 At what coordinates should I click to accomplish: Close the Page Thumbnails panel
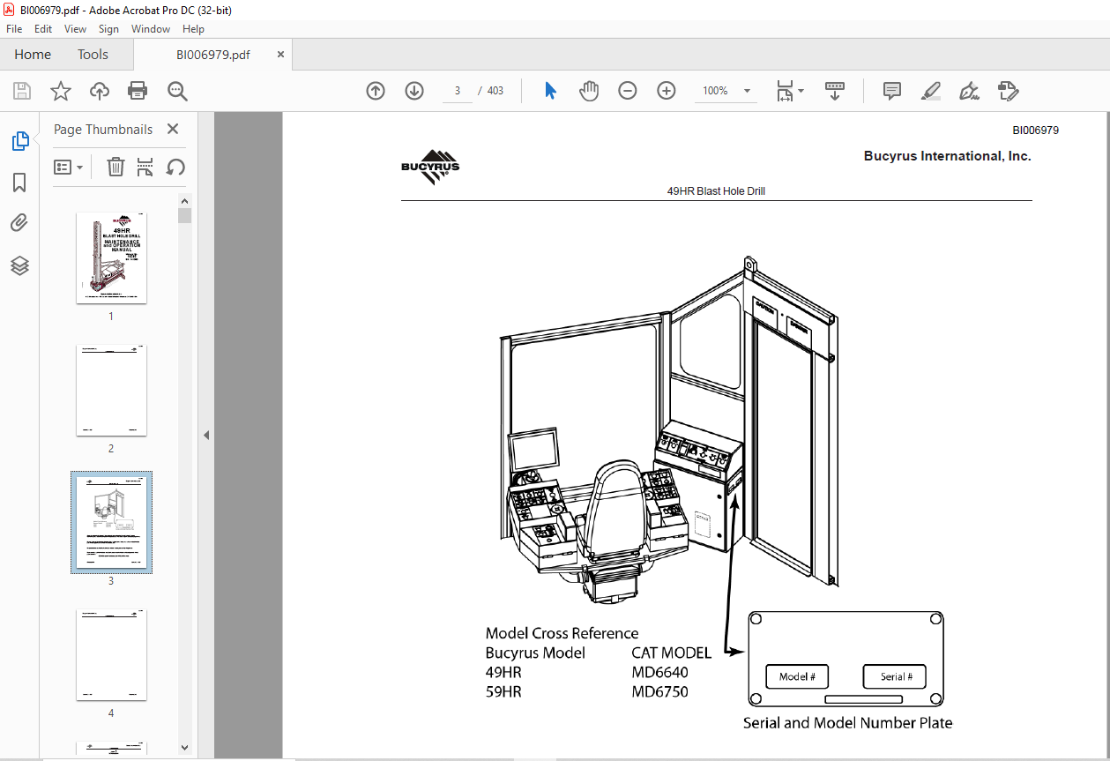click(173, 129)
